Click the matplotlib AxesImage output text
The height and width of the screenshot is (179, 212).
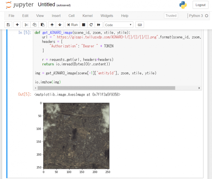point(77,94)
